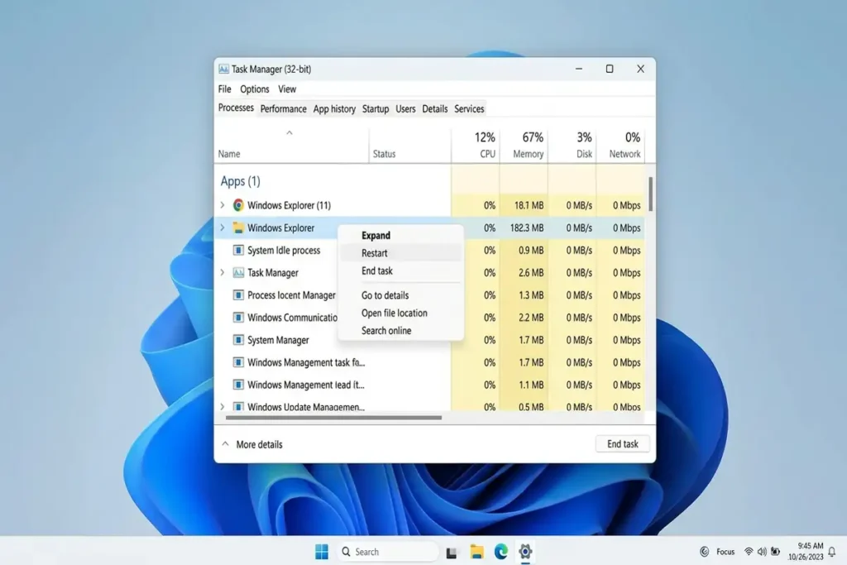
Task: Click the More details label
Action: point(259,444)
